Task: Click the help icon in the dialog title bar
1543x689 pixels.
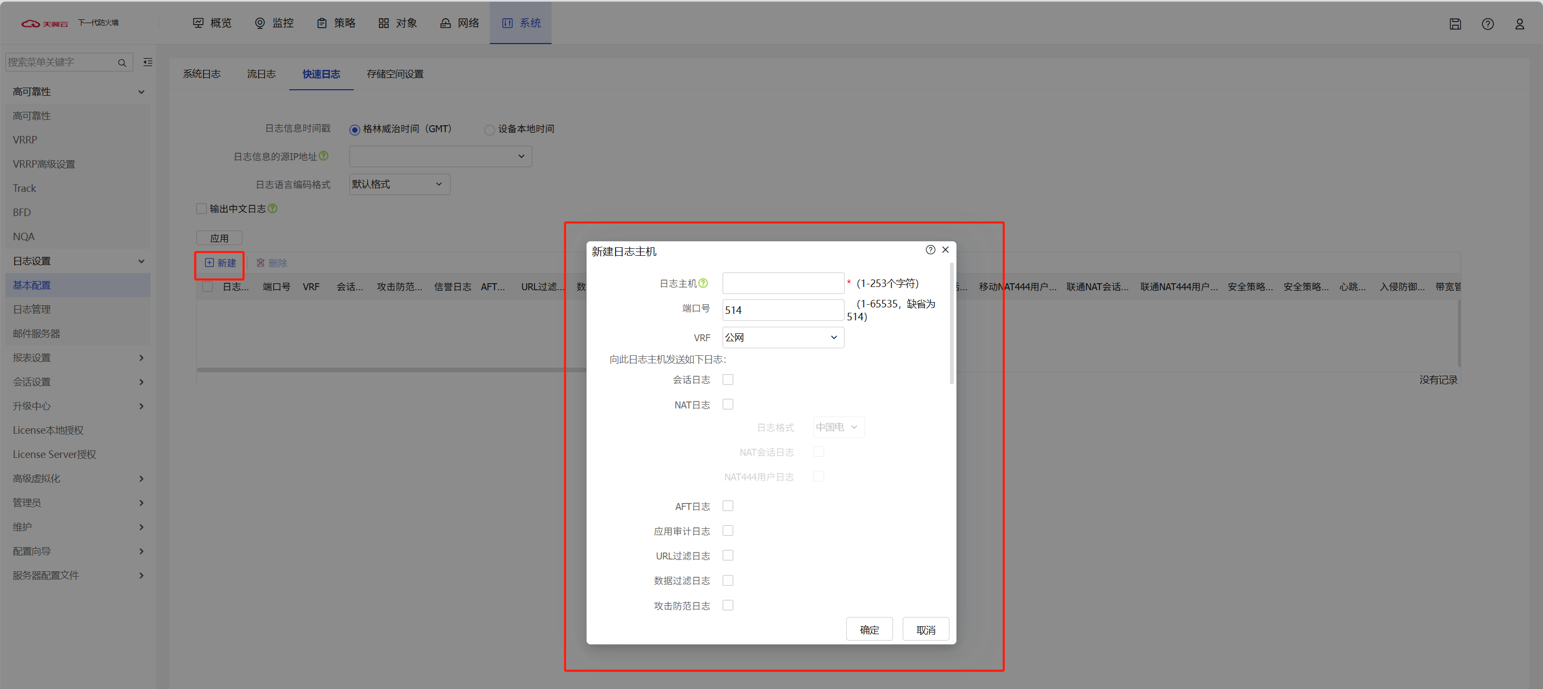Action: [x=930, y=249]
